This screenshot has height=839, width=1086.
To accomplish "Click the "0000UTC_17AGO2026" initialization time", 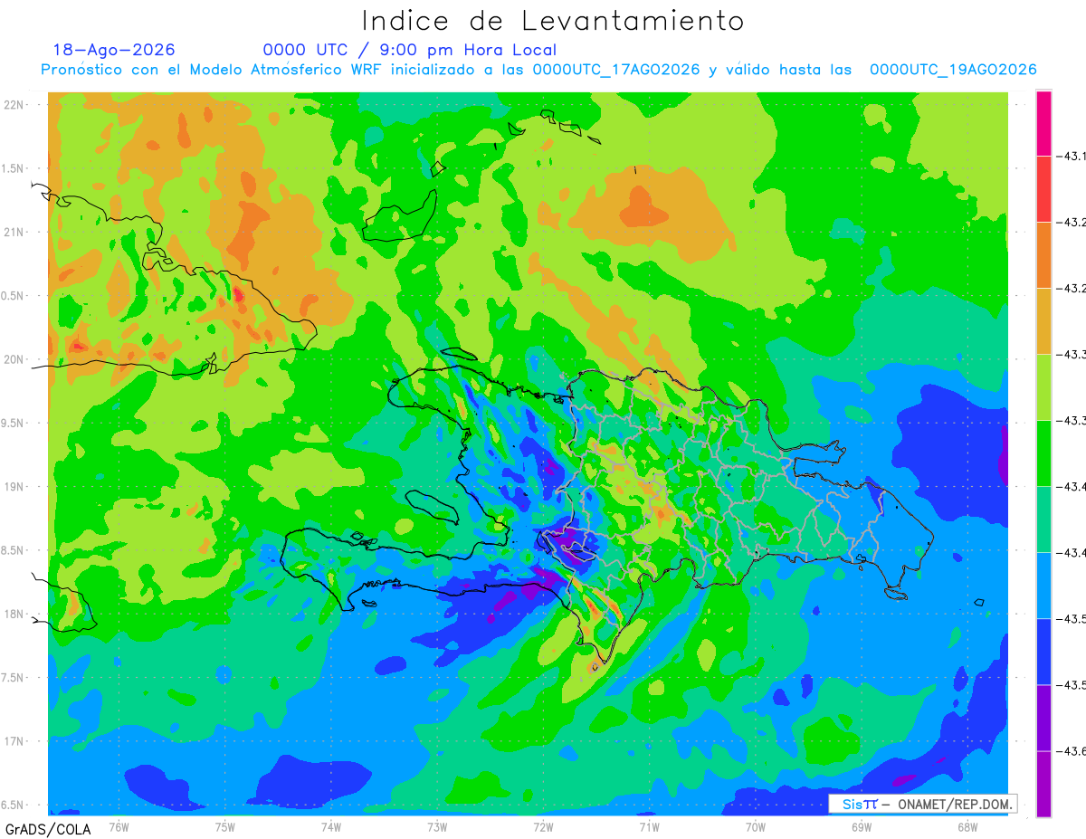I will 615,70.
